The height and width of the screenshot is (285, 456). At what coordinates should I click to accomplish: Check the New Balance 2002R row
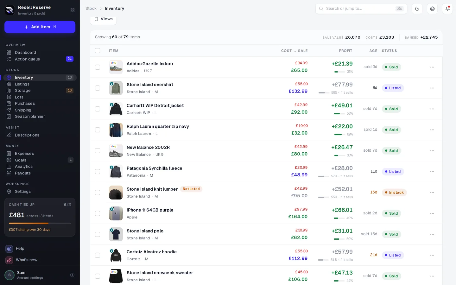98,151
